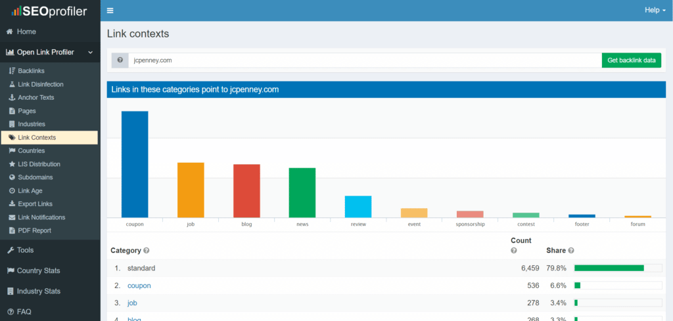Screen dimensions: 673x321
Task: Open Link Disinfection from sidebar
Action: pyautogui.click(x=40, y=84)
